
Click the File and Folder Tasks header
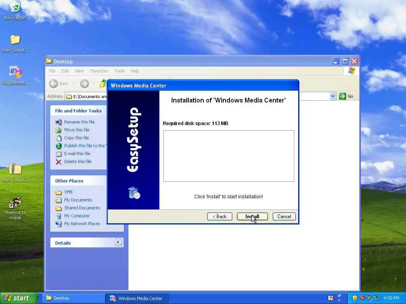(x=79, y=111)
